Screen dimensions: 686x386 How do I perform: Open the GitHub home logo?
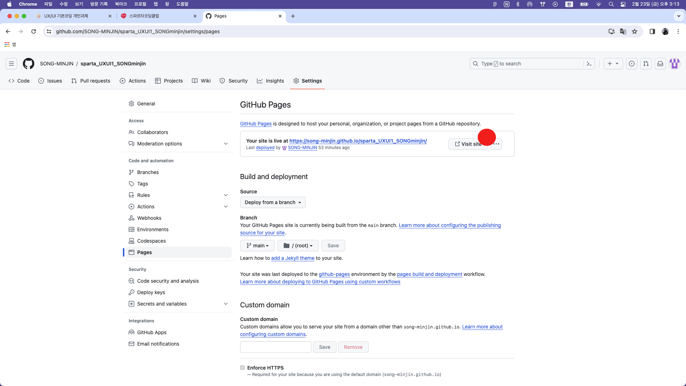pos(29,64)
